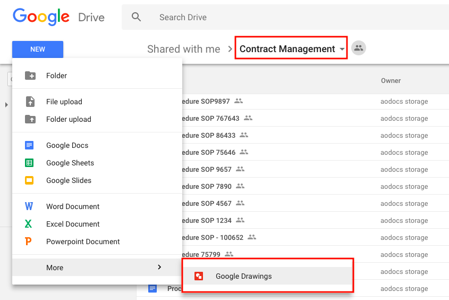Click the File upload icon

[x=30, y=102]
